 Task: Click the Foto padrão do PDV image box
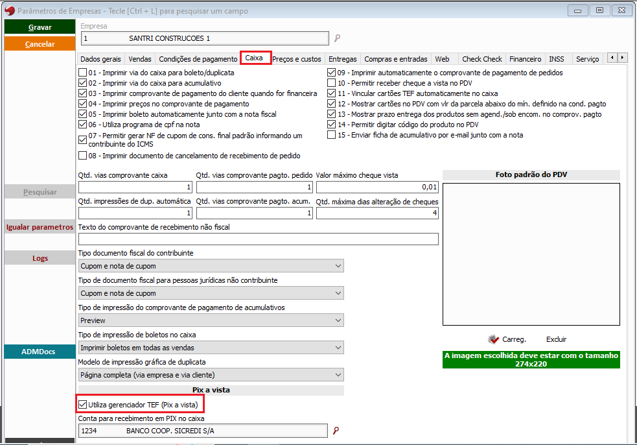click(531, 254)
